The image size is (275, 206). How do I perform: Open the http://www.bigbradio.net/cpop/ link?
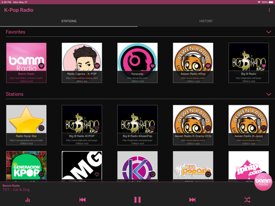click(x=82, y=140)
